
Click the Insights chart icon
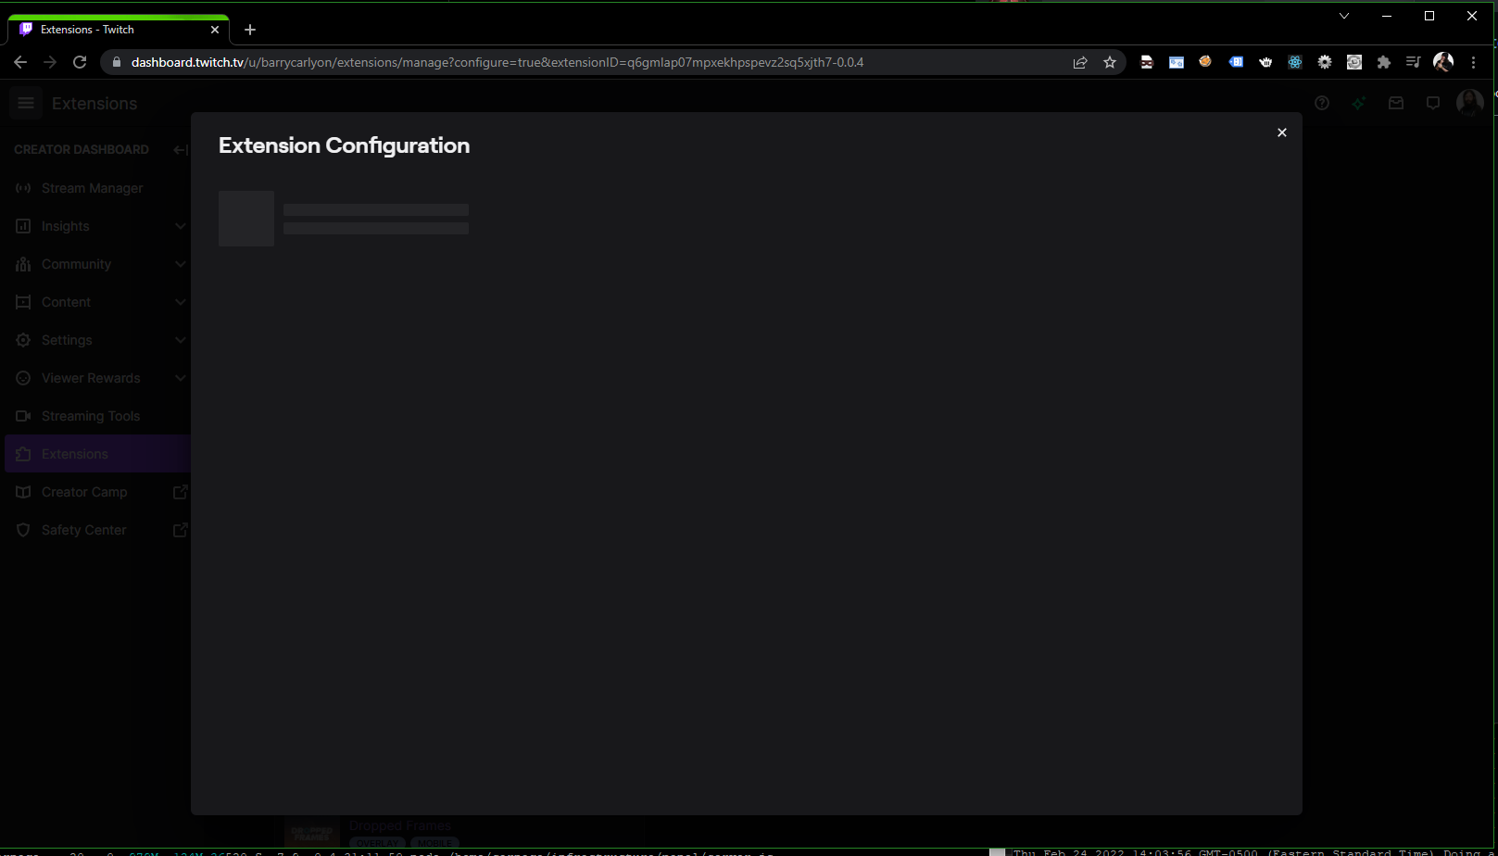coord(23,226)
